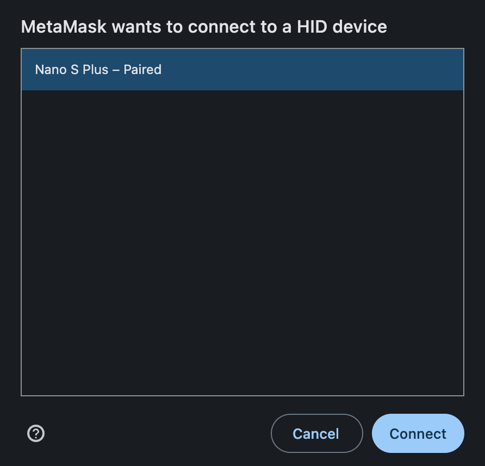This screenshot has width=485, height=466.
Task: Cancel the HID device request
Action: click(316, 433)
